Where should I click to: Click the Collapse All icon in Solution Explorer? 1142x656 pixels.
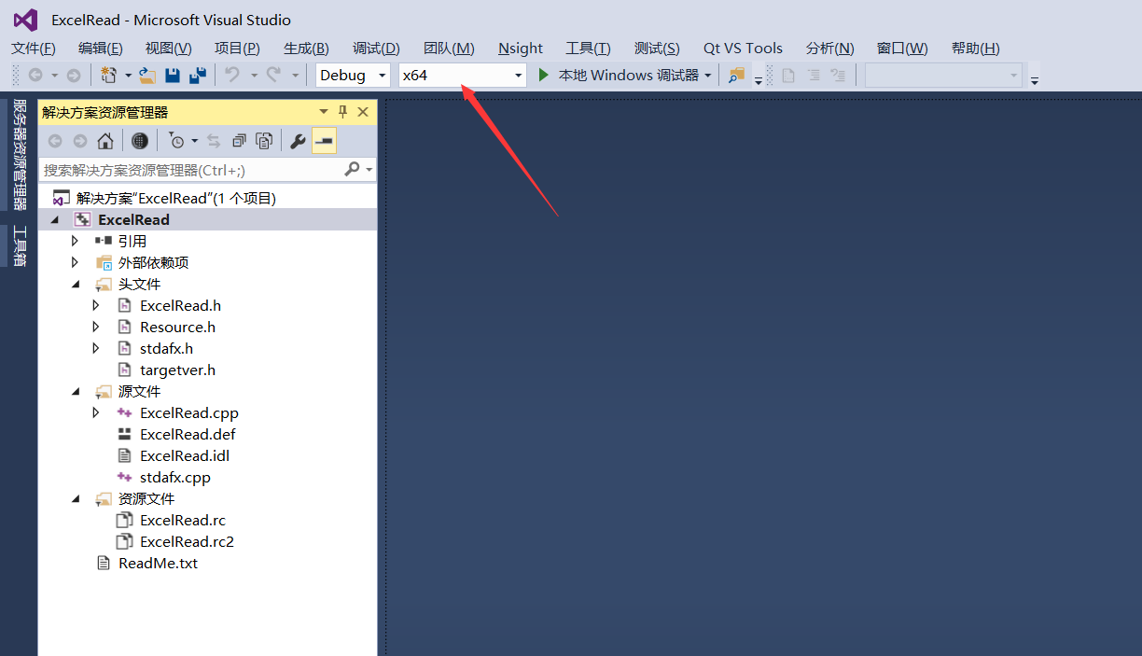[239, 141]
